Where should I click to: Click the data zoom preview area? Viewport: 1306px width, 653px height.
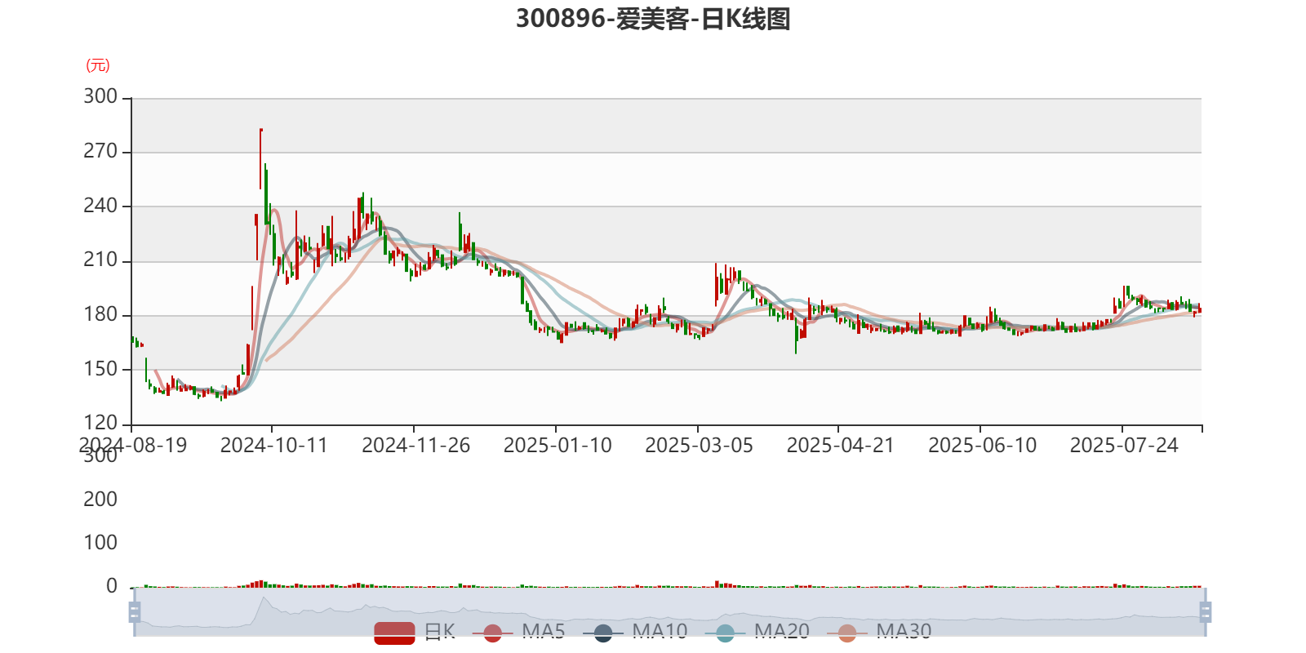pos(669,612)
